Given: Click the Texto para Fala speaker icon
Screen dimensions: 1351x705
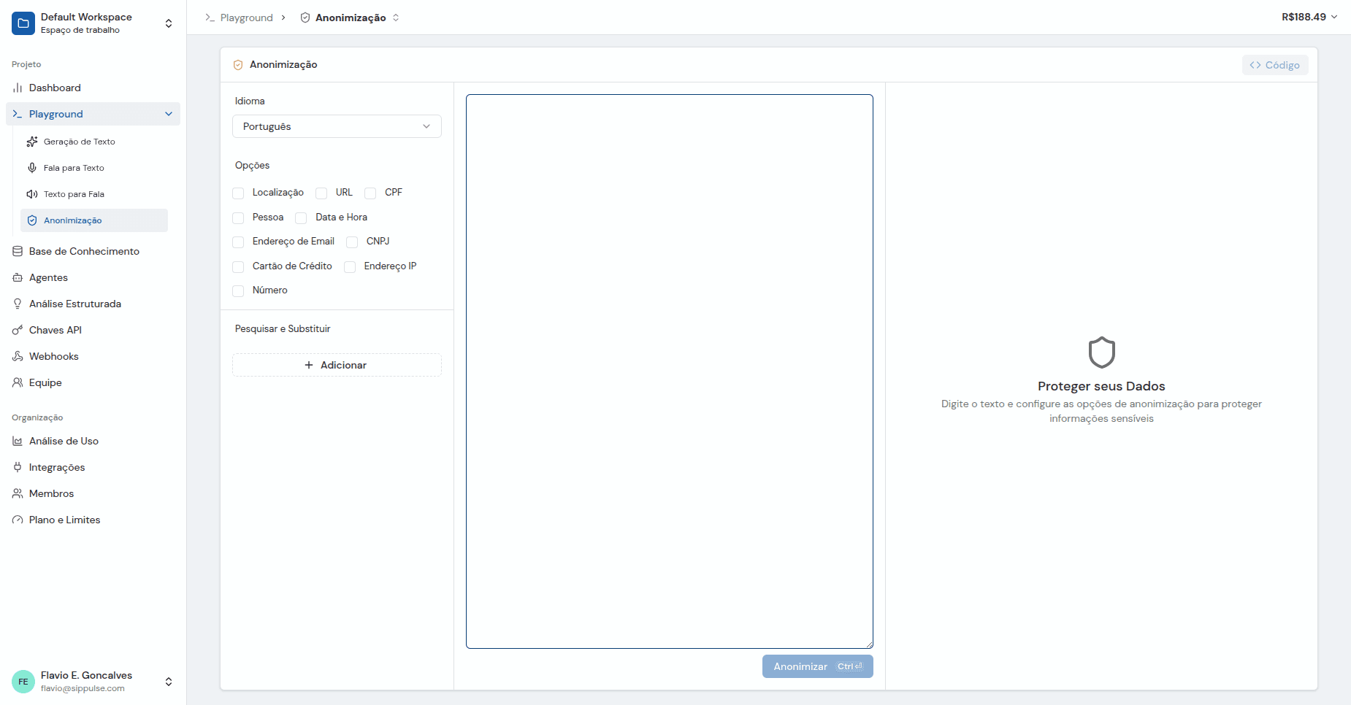Looking at the screenshot, I should (32, 194).
